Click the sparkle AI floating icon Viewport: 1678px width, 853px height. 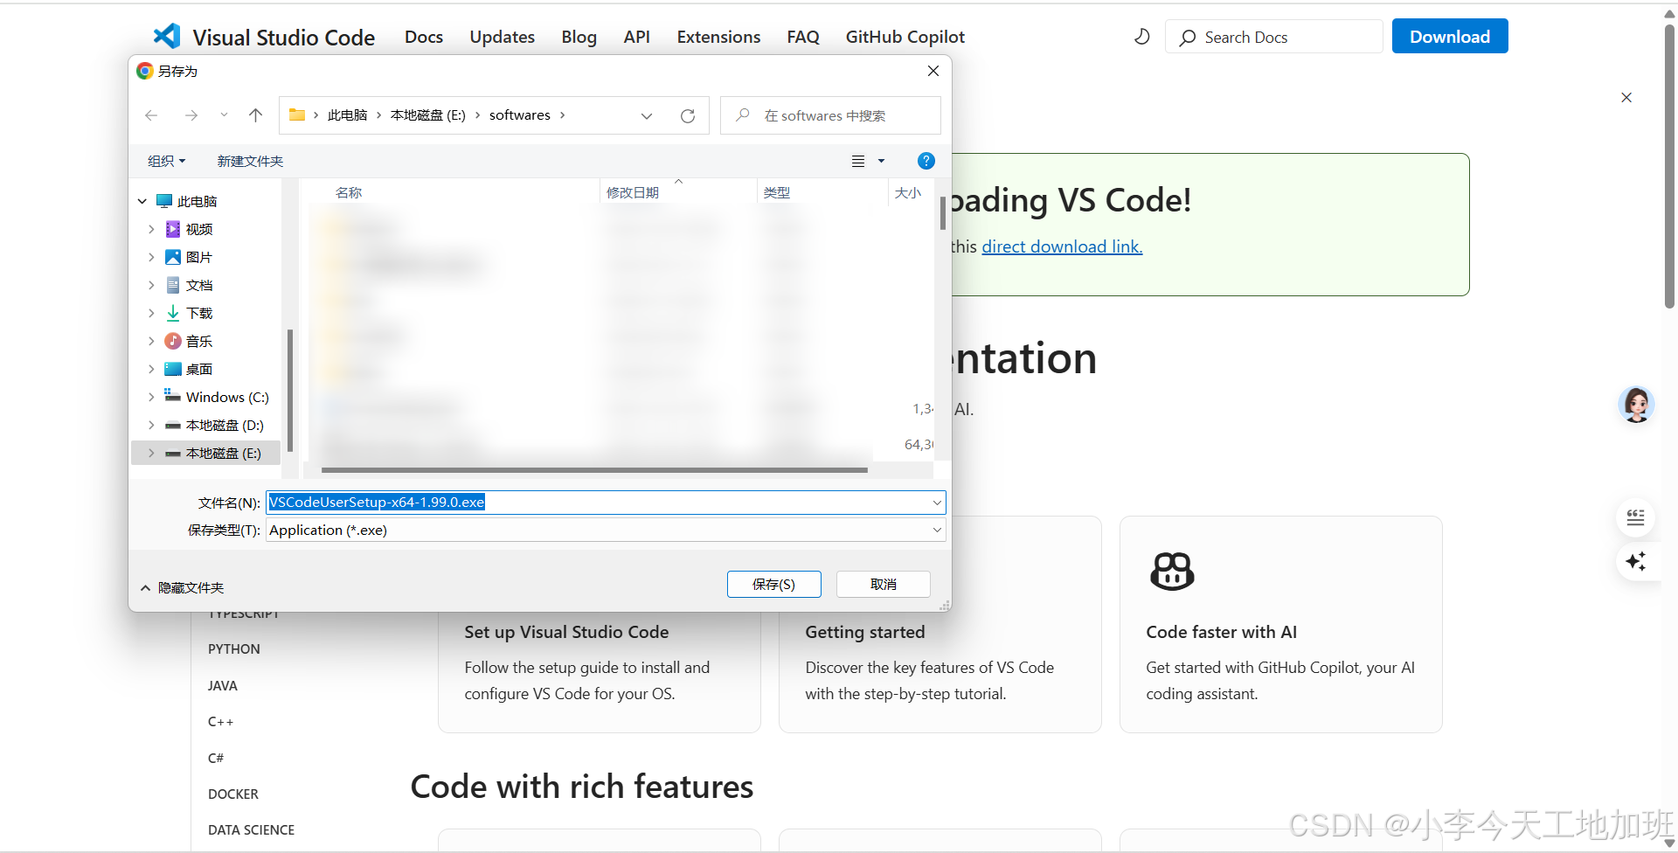(1635, 561)
